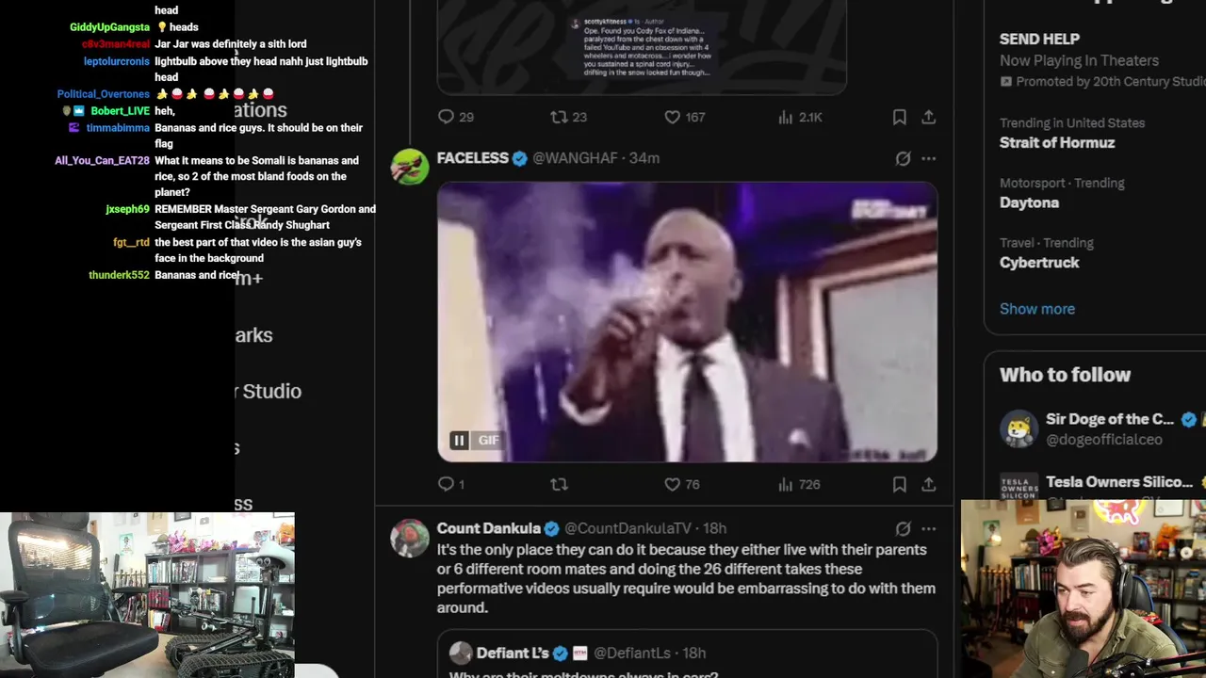Screen dimensions: 1206x678
Task: Open Cybertruck trending topic
Action: (x=1039, y=262)
